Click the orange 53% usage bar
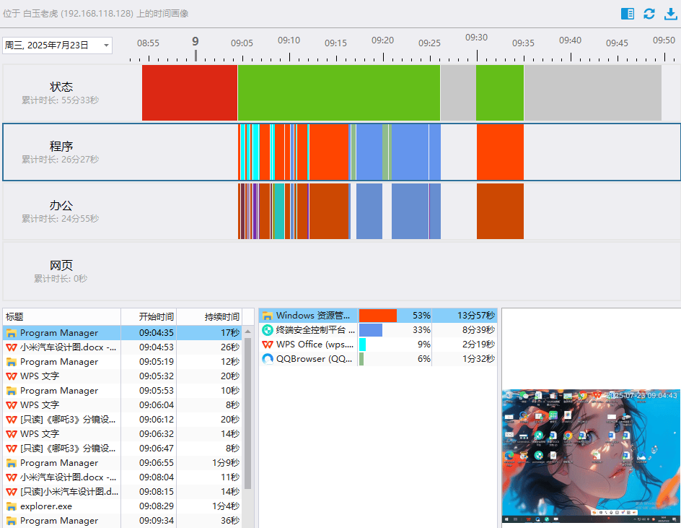Viewport: 681px width, 528px height. [378, 316]
